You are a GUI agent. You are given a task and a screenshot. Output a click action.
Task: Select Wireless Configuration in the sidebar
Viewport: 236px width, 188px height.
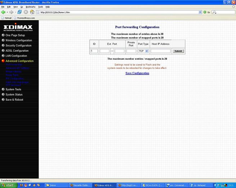tap(19, 40)
